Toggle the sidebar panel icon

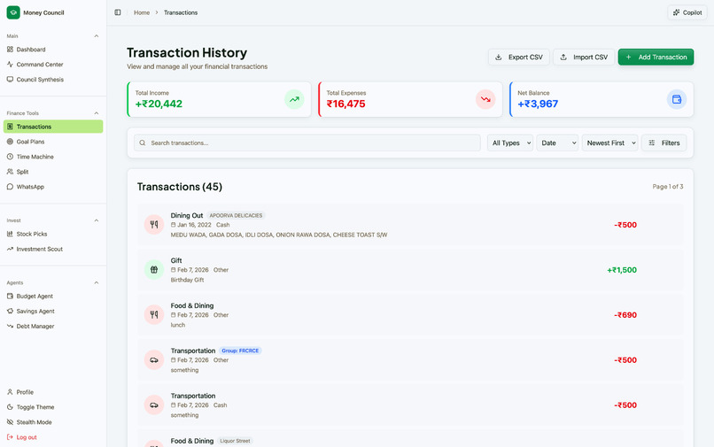(x=118, y=12)
